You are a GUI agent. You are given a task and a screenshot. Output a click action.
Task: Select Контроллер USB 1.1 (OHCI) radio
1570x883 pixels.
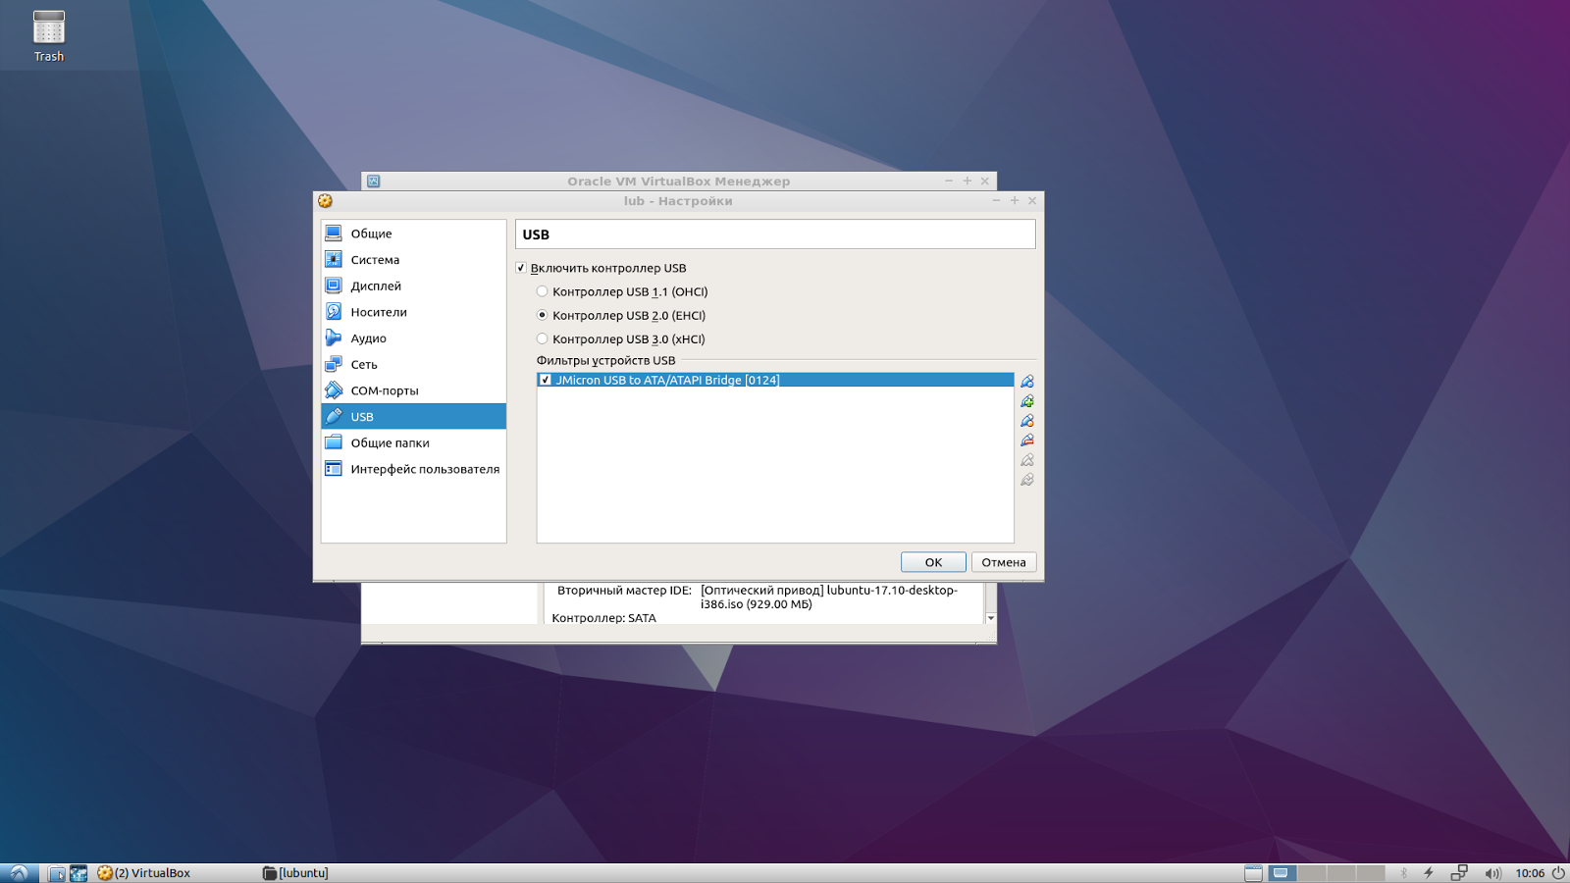point(542,291)
